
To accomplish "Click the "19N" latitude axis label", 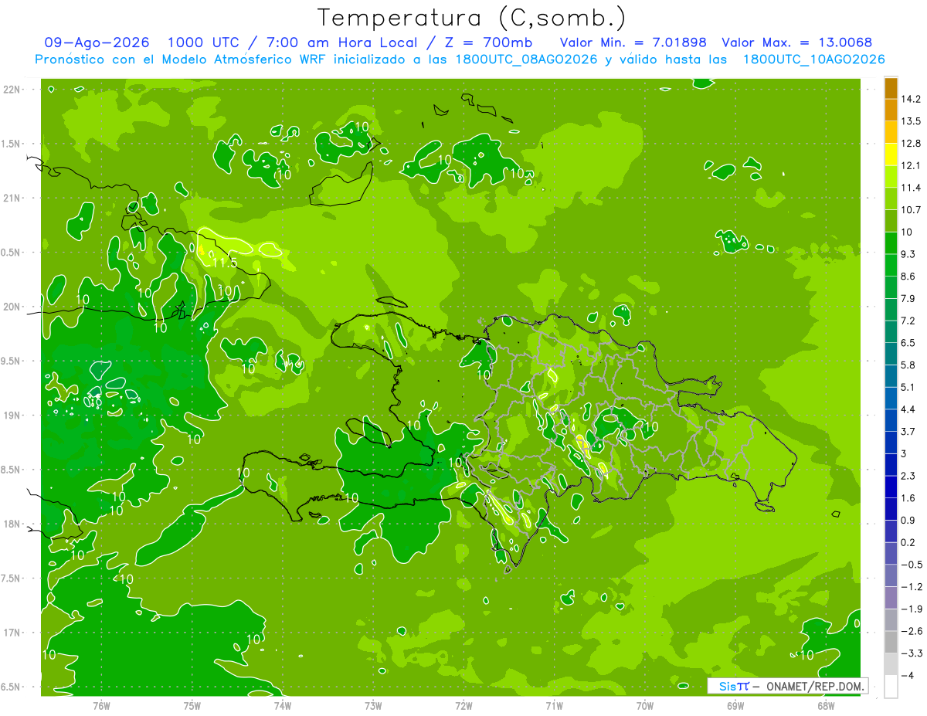I will (13, 416).
